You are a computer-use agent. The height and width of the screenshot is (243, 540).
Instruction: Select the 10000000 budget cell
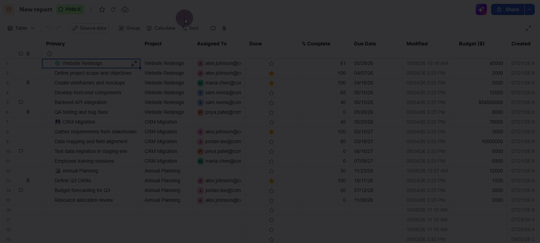pos(481,141)
